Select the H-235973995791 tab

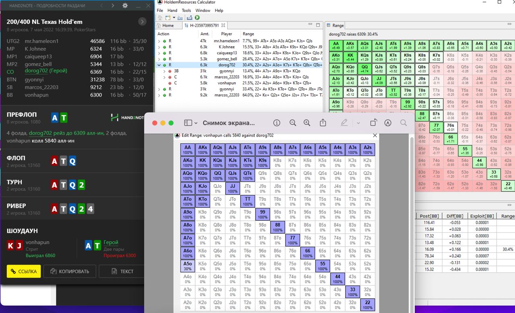coord(204,25)
